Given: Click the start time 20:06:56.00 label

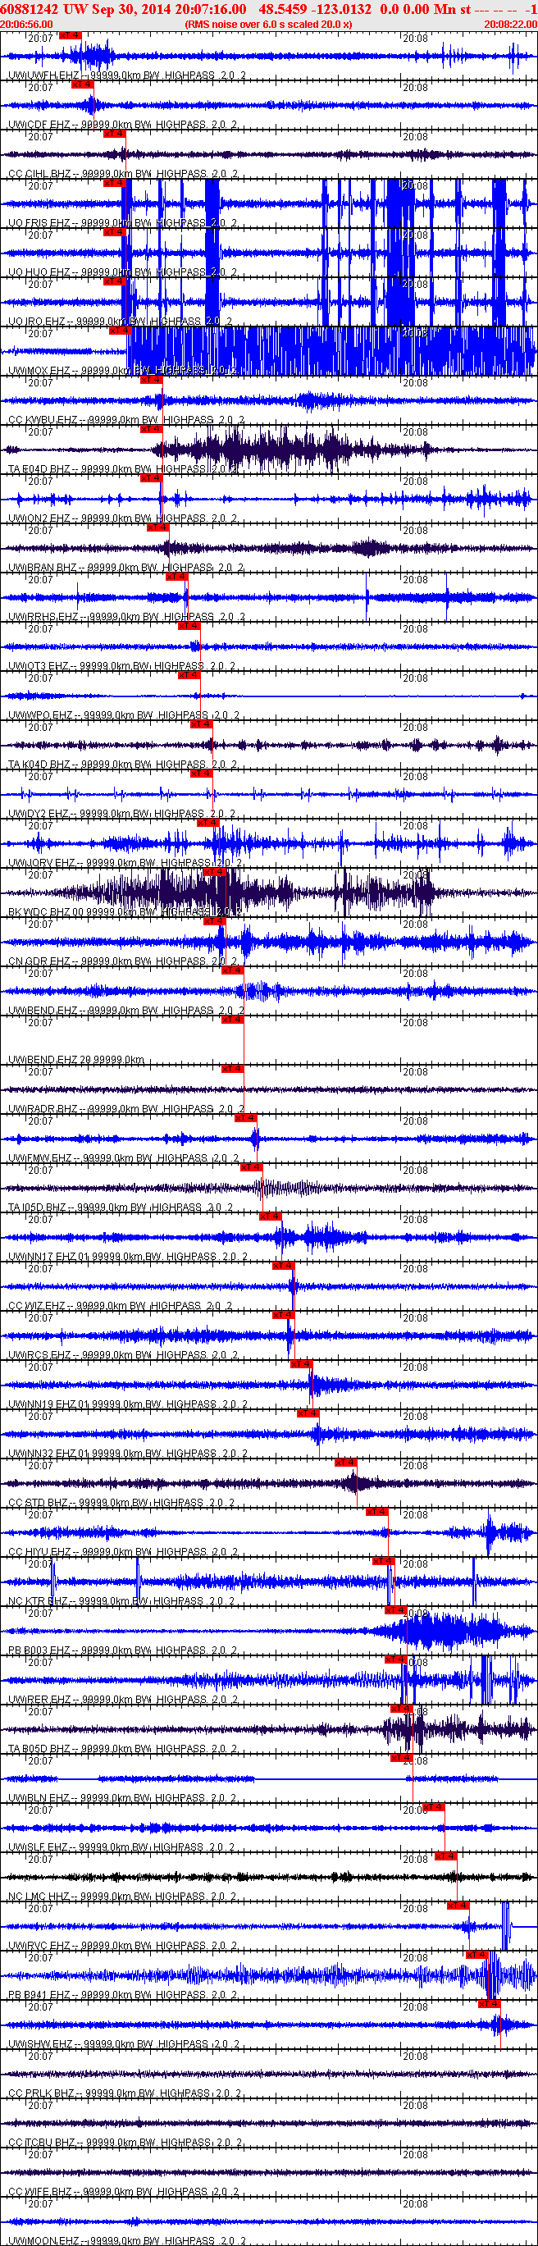Looking at the screenshot, I should 26,25.
